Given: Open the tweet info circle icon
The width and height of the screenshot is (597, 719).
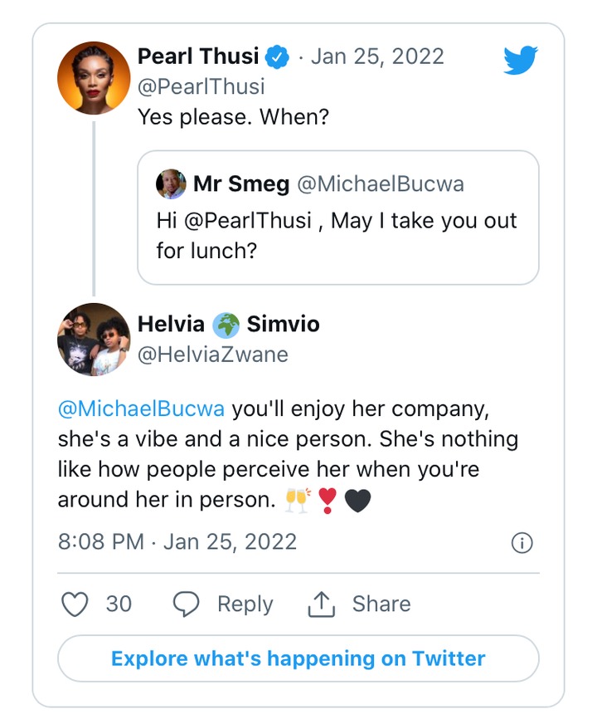Looking at the screenshot, I should point(522,543).
